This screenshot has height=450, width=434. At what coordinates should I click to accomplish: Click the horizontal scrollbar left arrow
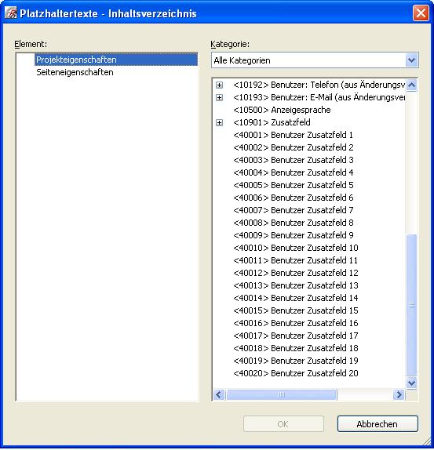(219, 395)
